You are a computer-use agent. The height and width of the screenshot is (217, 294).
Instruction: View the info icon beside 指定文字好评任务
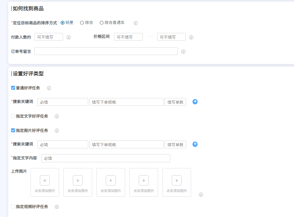click(57, 116)
